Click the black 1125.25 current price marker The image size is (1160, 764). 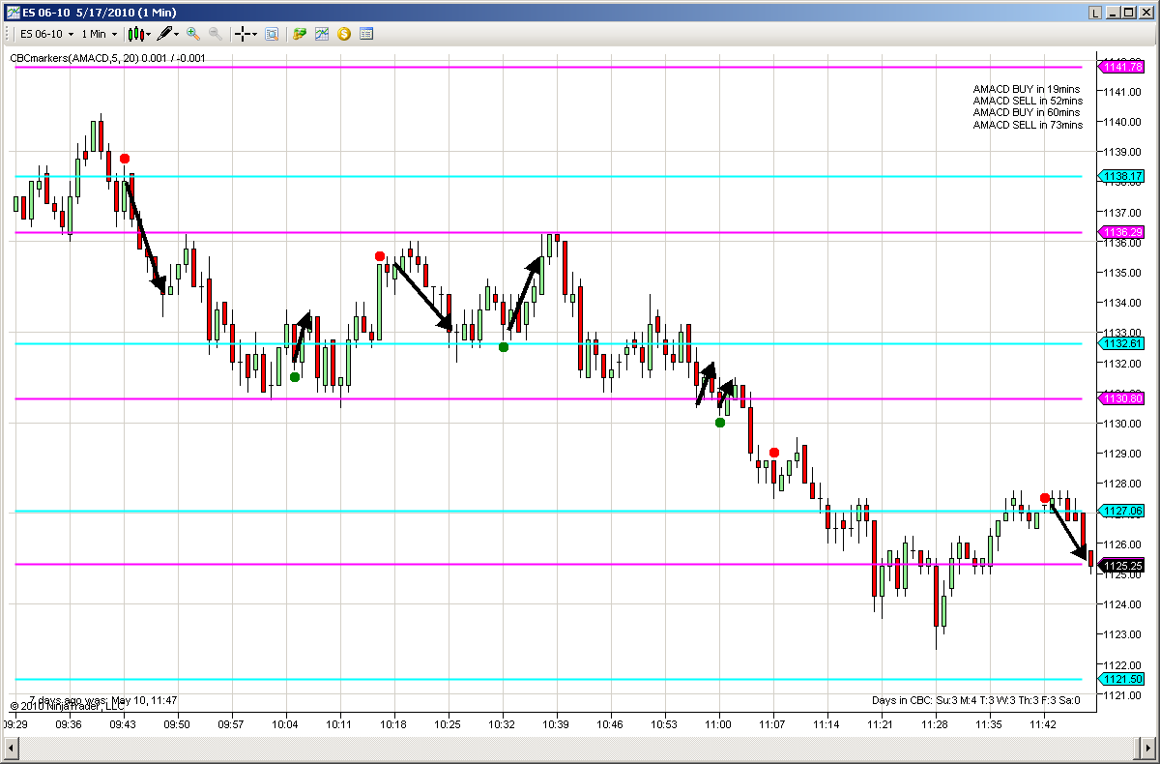[x=1122, y=565]
